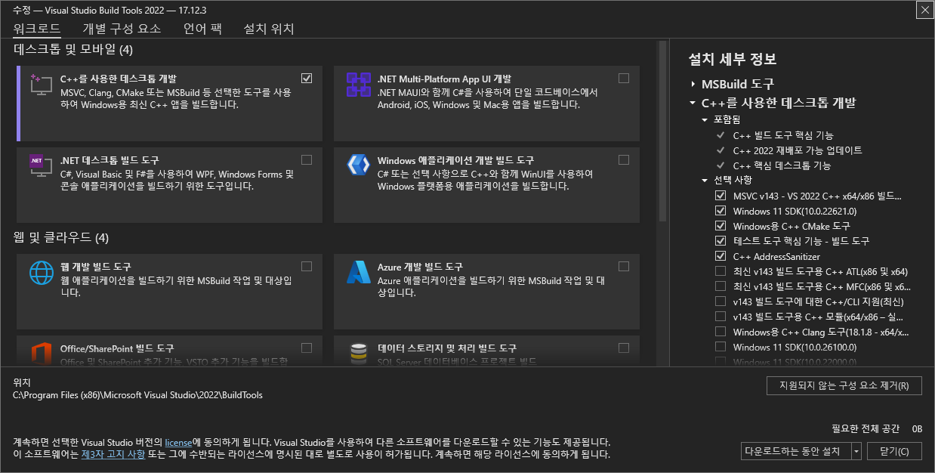Click the 웹 개발 빌드 도구 globe icon
935x473 pixels.
pyautogui.click(x=41, y=272)
